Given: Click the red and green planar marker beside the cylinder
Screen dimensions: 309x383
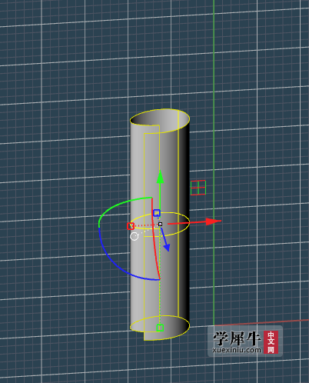Looking at the screenshot, I should click(198, 188).
